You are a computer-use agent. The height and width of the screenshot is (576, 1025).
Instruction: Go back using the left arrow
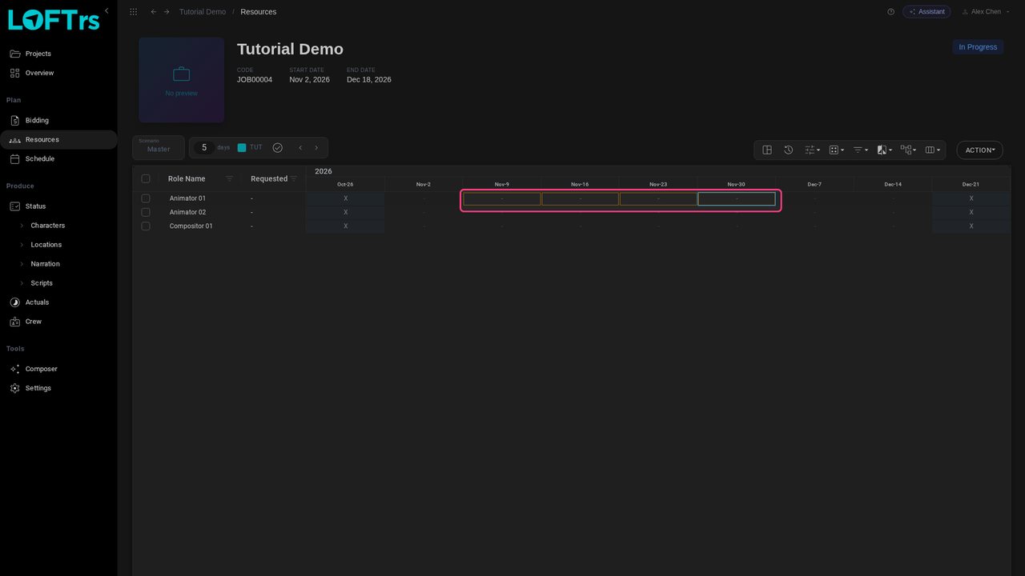[x=154, y=12]
